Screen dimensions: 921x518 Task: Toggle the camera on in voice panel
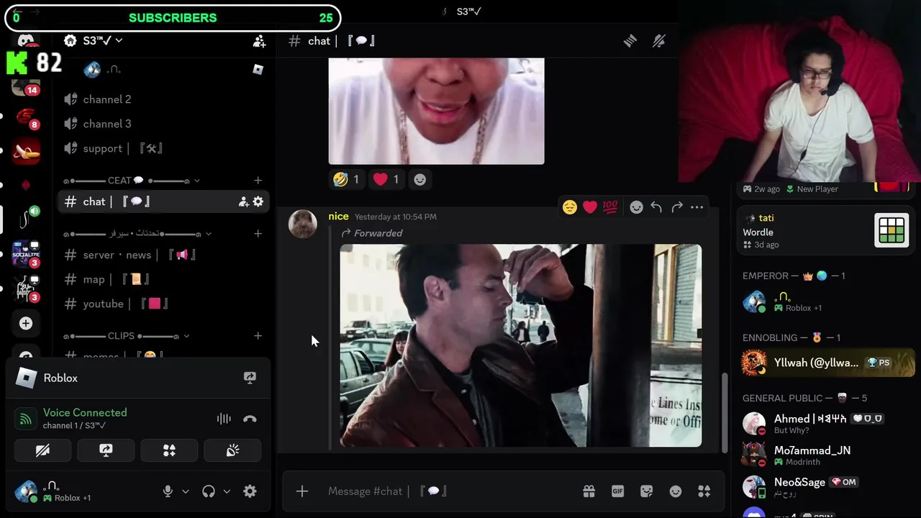coord(42,450)
